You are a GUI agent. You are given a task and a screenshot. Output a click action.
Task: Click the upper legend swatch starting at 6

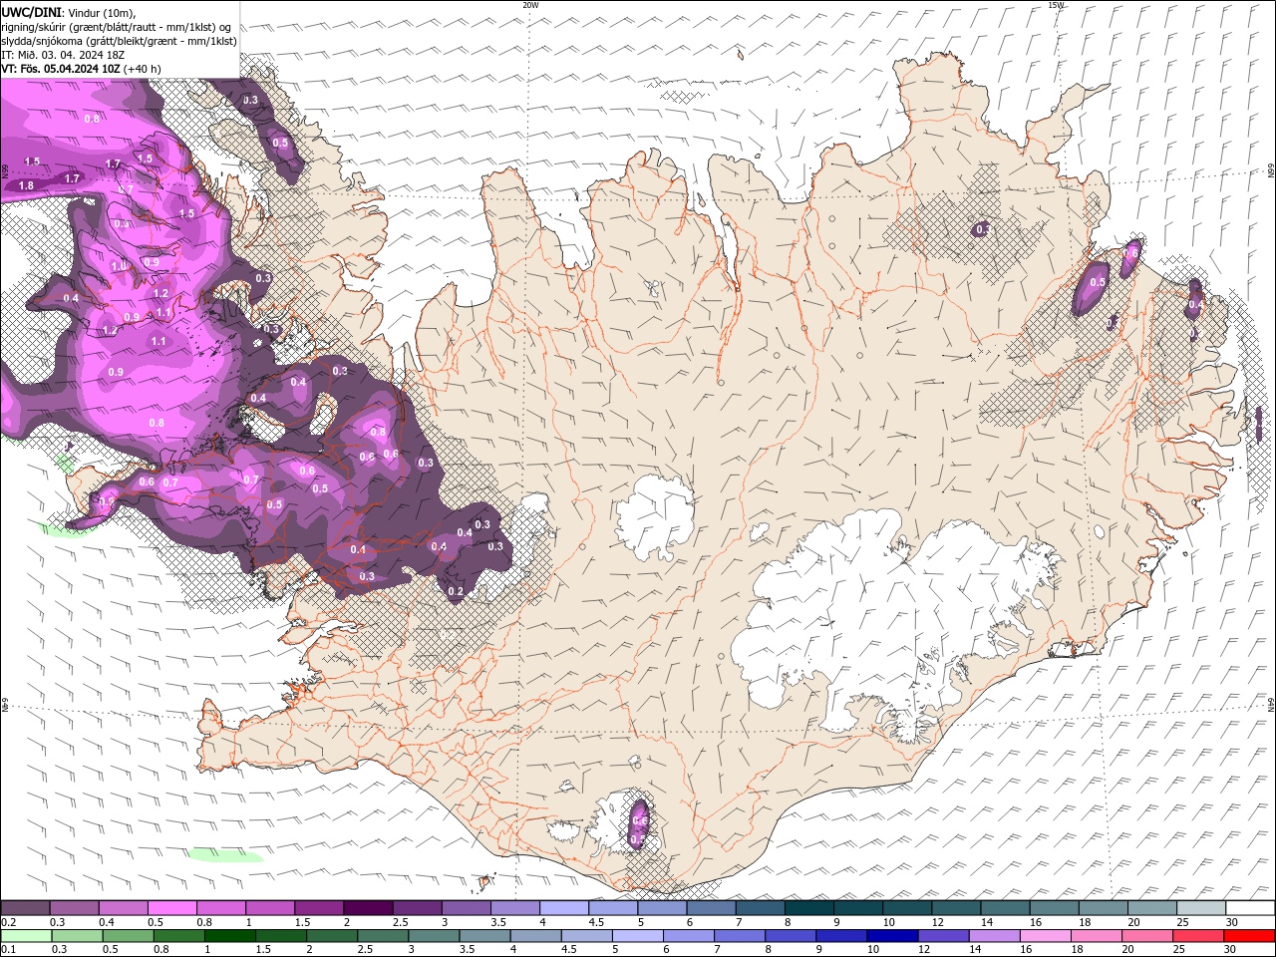pos(711,908)
